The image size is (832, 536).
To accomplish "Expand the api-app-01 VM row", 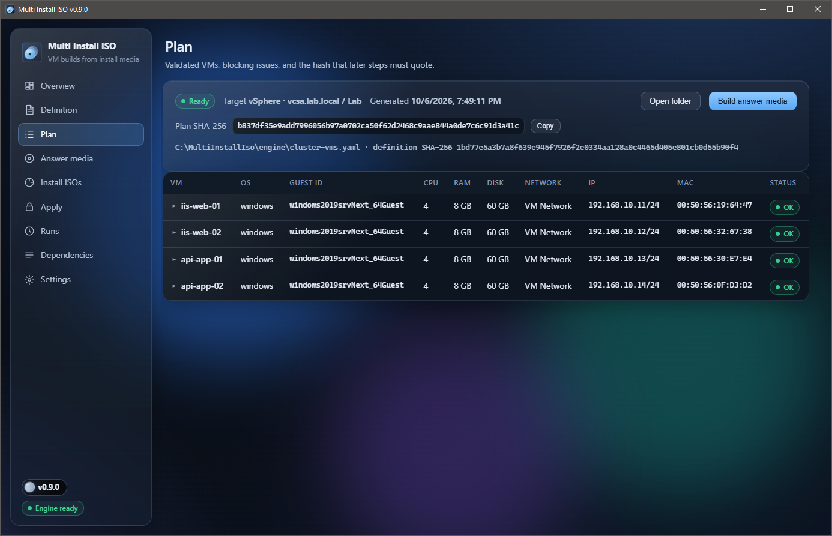I will click(x=174, y=259).
